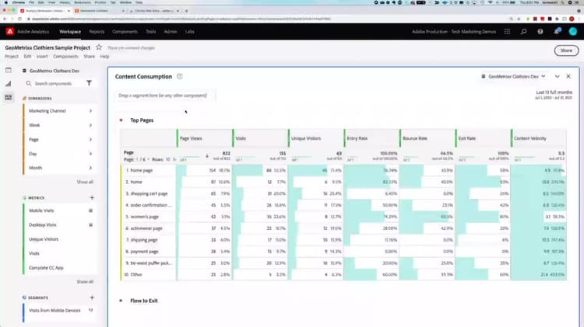Open the application switcher grid icon

pos(507,32)
